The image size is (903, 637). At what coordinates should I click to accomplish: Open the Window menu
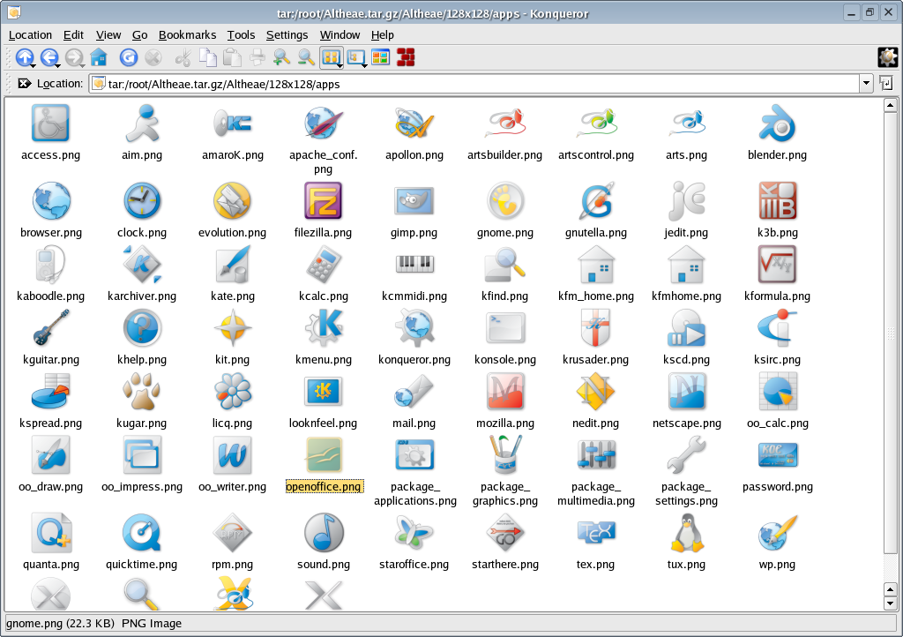click(340, 35)
